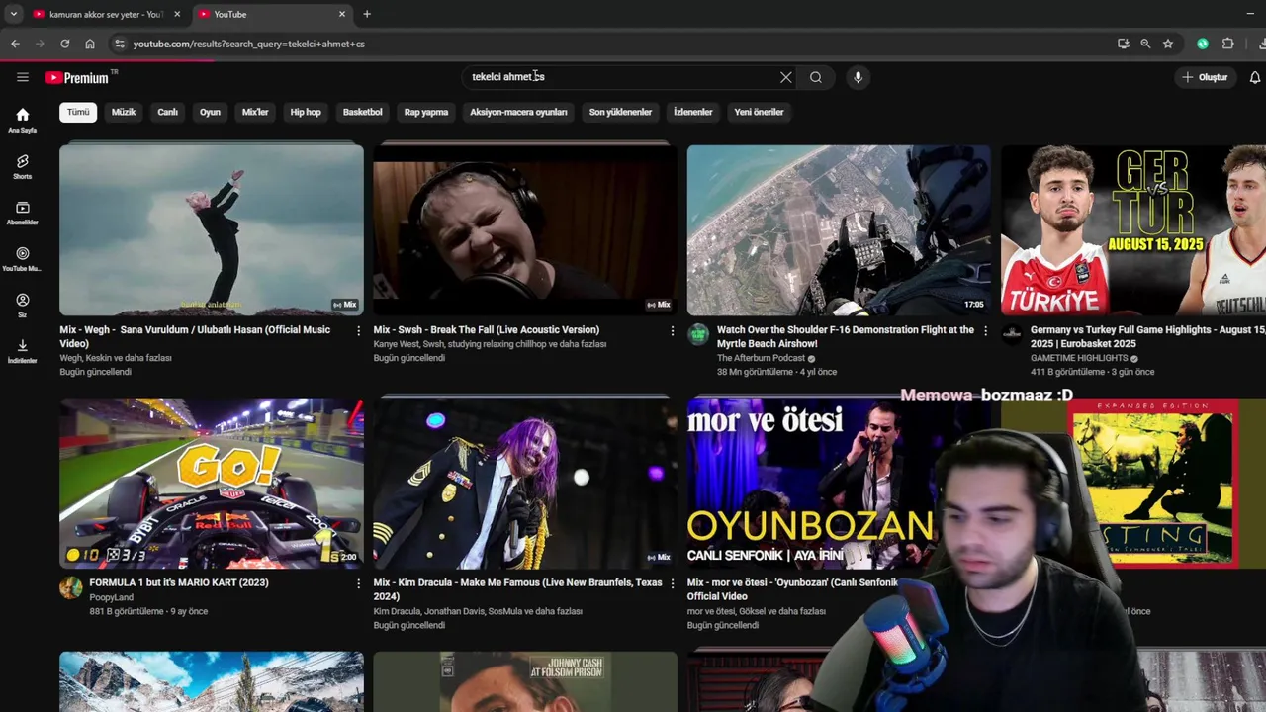Open the PoopyLand channel avatar

(70, 587)
